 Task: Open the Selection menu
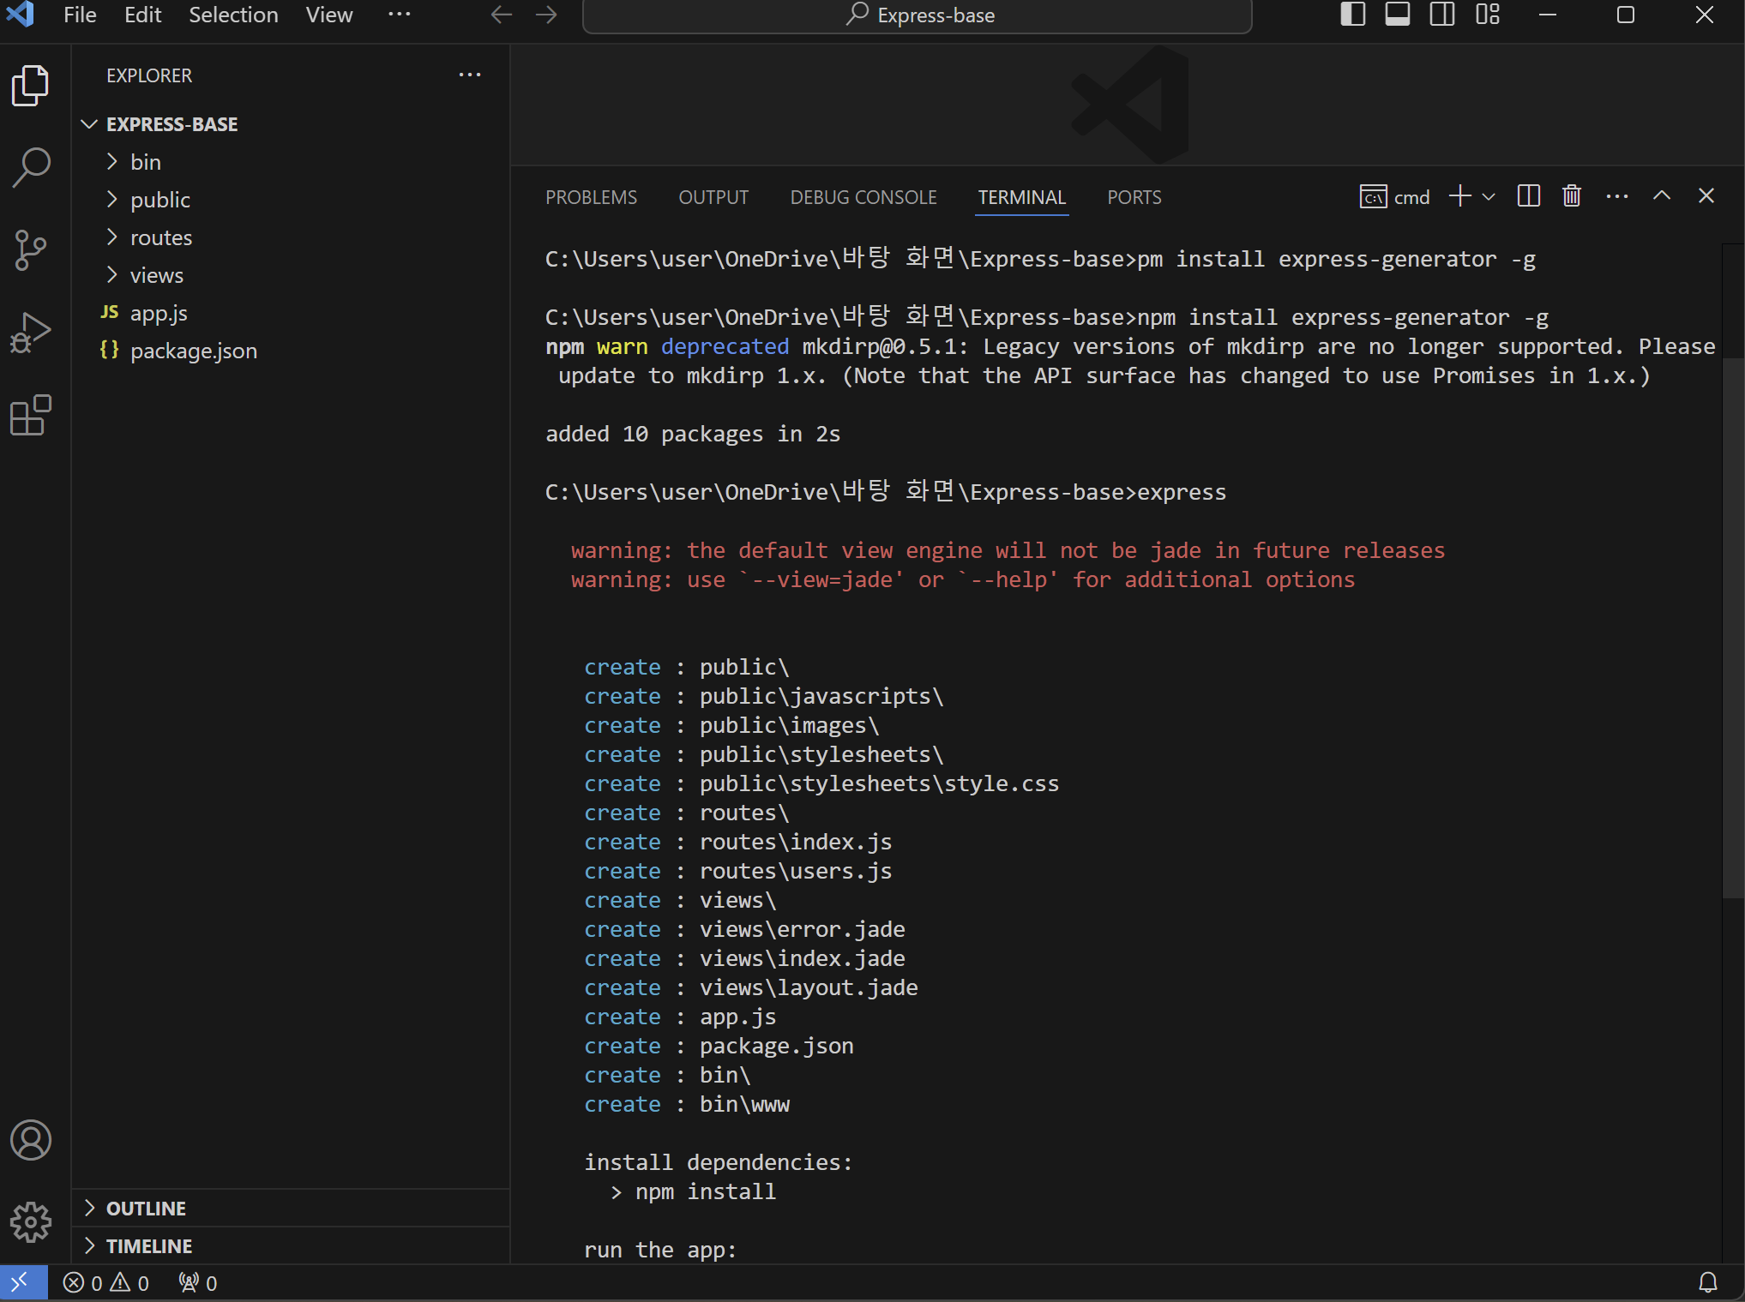pos(233,15)
